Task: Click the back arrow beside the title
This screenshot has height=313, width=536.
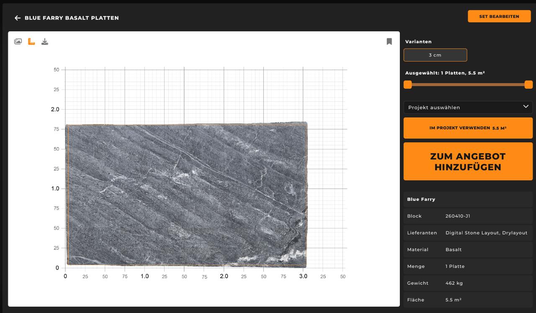Action: (x=17, y=18)
